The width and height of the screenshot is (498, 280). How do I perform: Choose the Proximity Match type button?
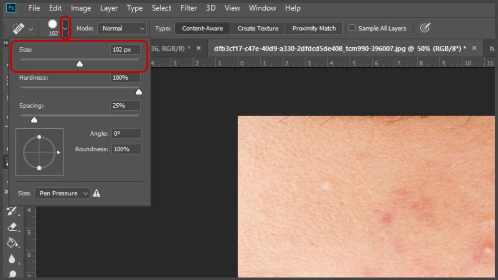click(314, 28)
